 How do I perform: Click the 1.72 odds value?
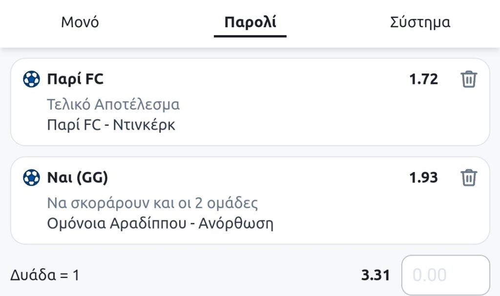[423, 79]
